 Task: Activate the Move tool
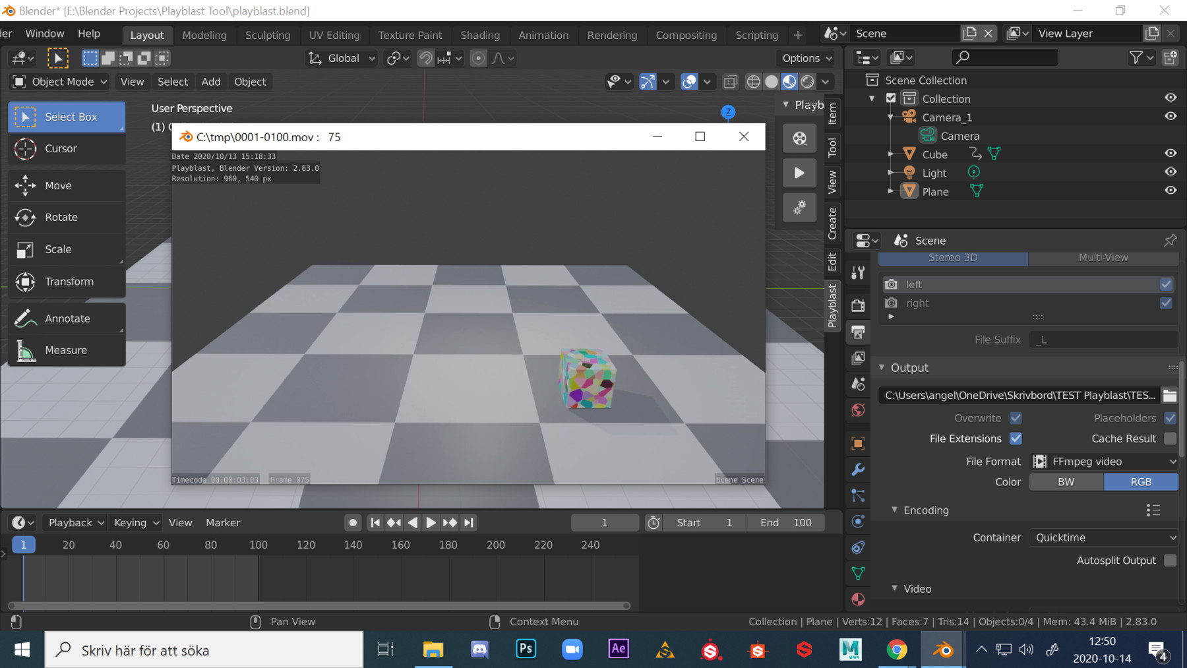click(67, 186)
